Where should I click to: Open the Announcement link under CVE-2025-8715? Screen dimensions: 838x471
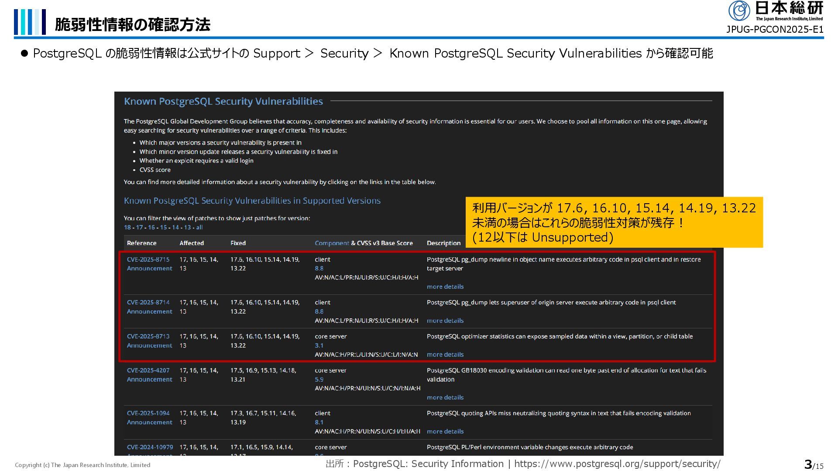point(149,268)
